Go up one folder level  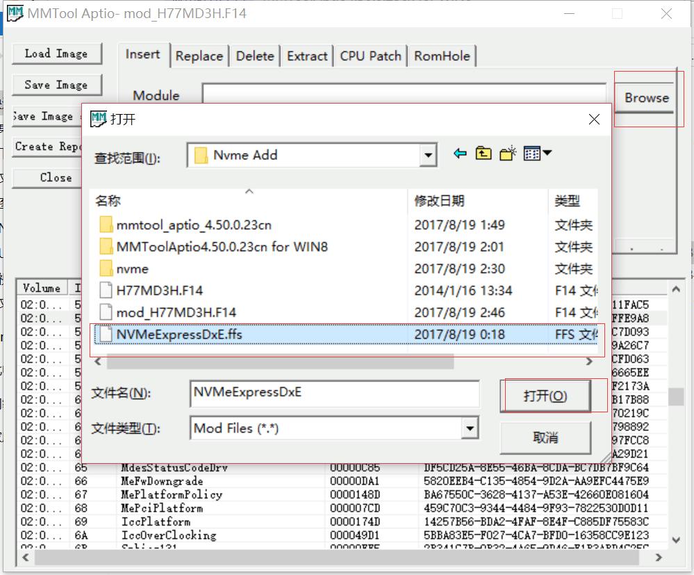tap(484, 154)
